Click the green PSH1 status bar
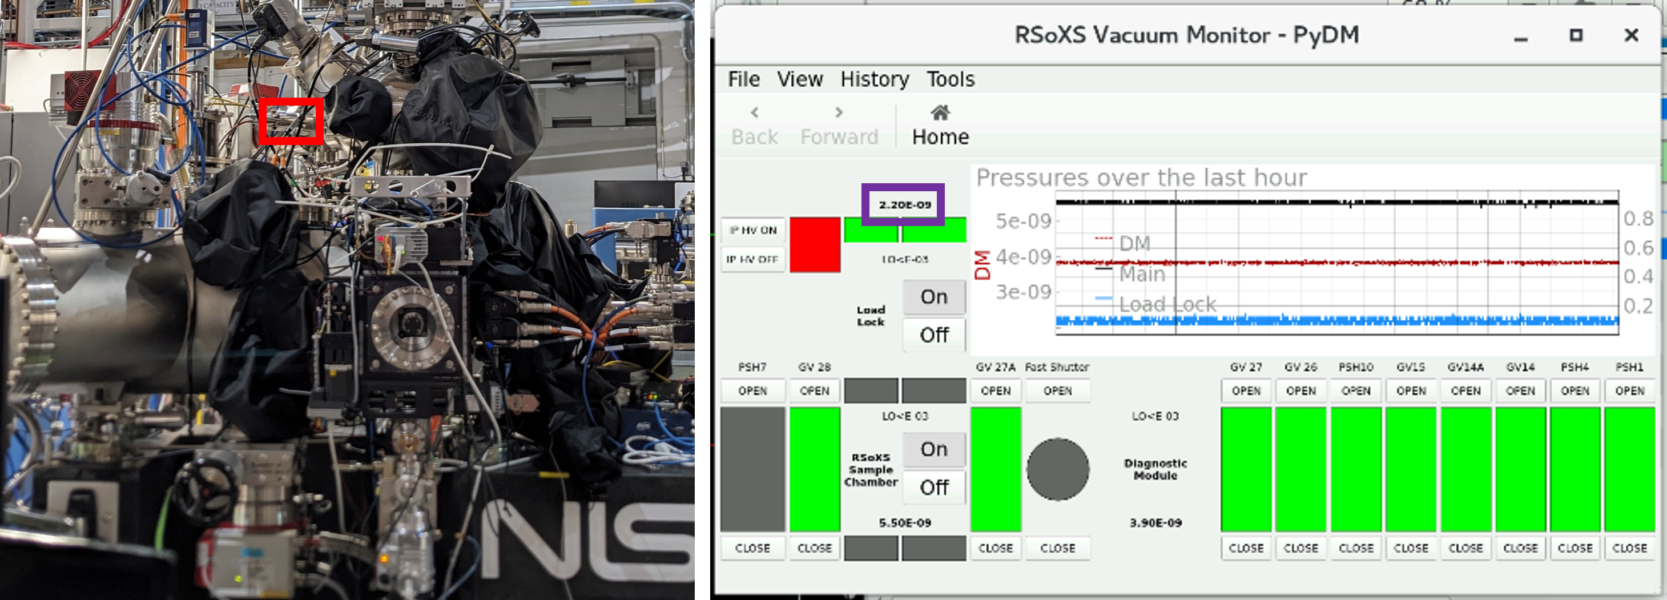The width and height of the screenshot is (1667, 600). [1629, 469]
